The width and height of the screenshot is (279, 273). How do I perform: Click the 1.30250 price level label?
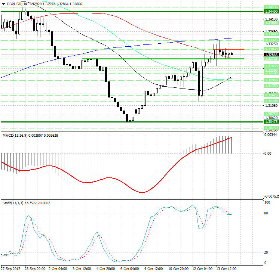(271, 128)
